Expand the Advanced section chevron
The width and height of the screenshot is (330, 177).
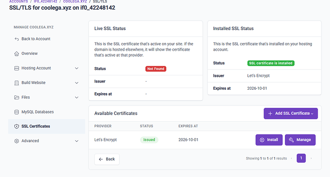click(77, 141)
